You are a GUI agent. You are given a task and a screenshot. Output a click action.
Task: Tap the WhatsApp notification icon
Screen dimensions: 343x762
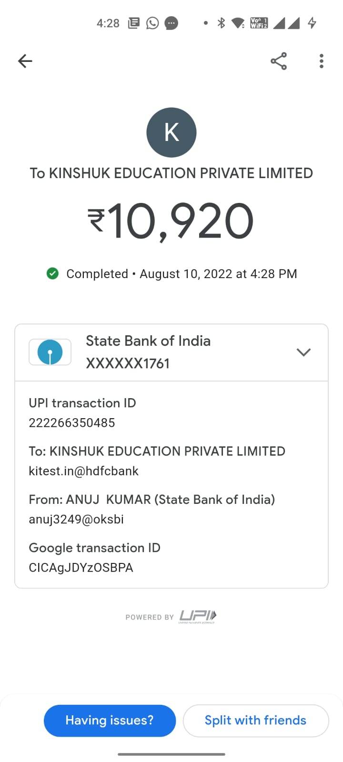[x=152, y=23]
